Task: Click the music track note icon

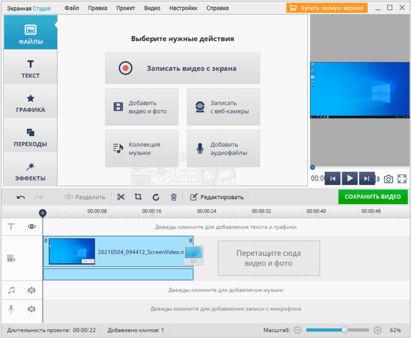Action: (x=11, y=290)
